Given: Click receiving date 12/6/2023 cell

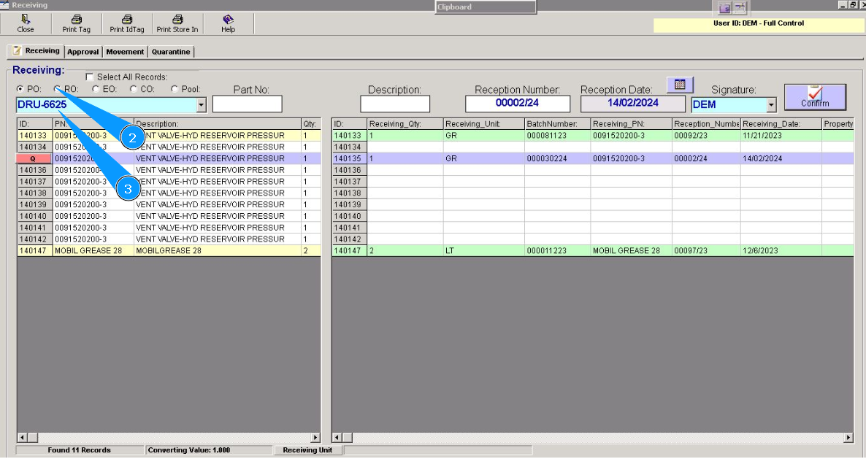Looking at the screenshot, I should (781, 251).
